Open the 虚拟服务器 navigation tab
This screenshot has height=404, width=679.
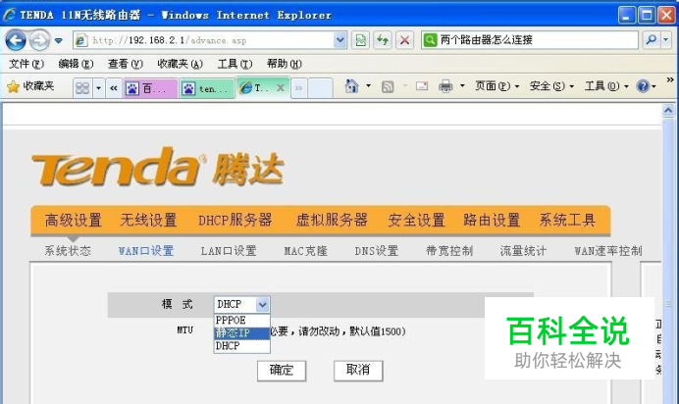[332, 221]
